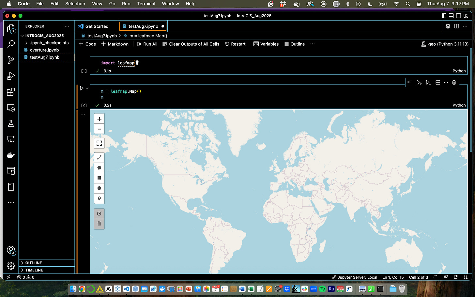
Task: Execute cell and below using cell toolbar
Action: 428,83
